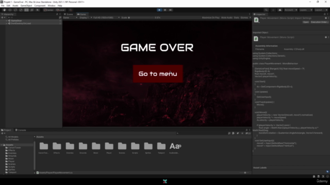Viewport: 330px width, 185px height.
Task: Open the Assets menu
Action: [x=15, y=6]
